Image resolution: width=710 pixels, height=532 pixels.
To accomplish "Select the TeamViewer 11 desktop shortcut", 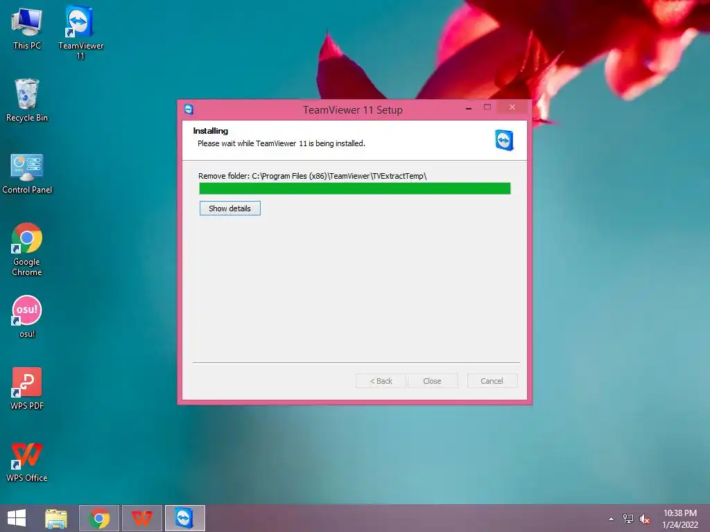I will click(x=80, y=33).
